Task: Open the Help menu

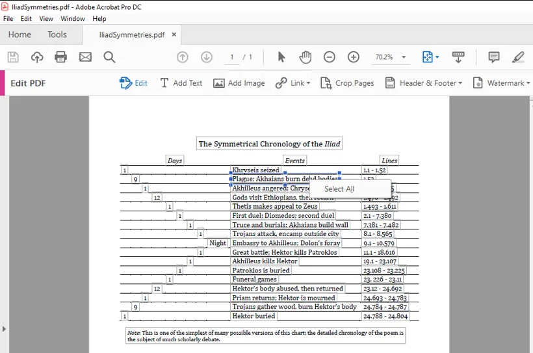Action: click(x=99, y=19)
